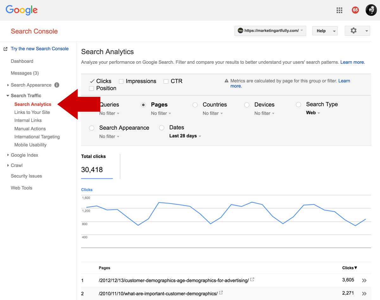Click the warning triangle icon beside Metrics message

(x=226, y=81)
